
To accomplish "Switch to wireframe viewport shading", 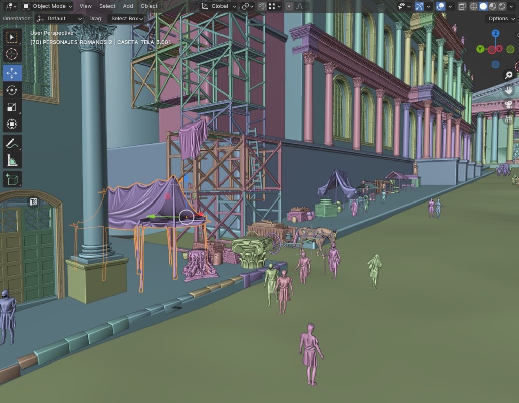I will tap(474, 6).
